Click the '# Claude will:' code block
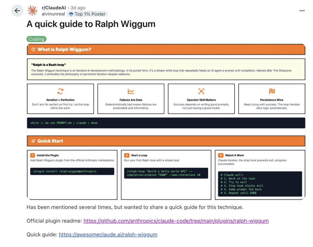This screenshot has width=313, height=247. point(260,184)
